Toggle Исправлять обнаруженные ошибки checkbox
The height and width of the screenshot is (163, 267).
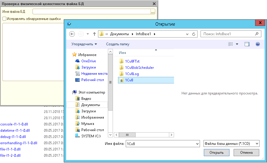coord(4,19)
